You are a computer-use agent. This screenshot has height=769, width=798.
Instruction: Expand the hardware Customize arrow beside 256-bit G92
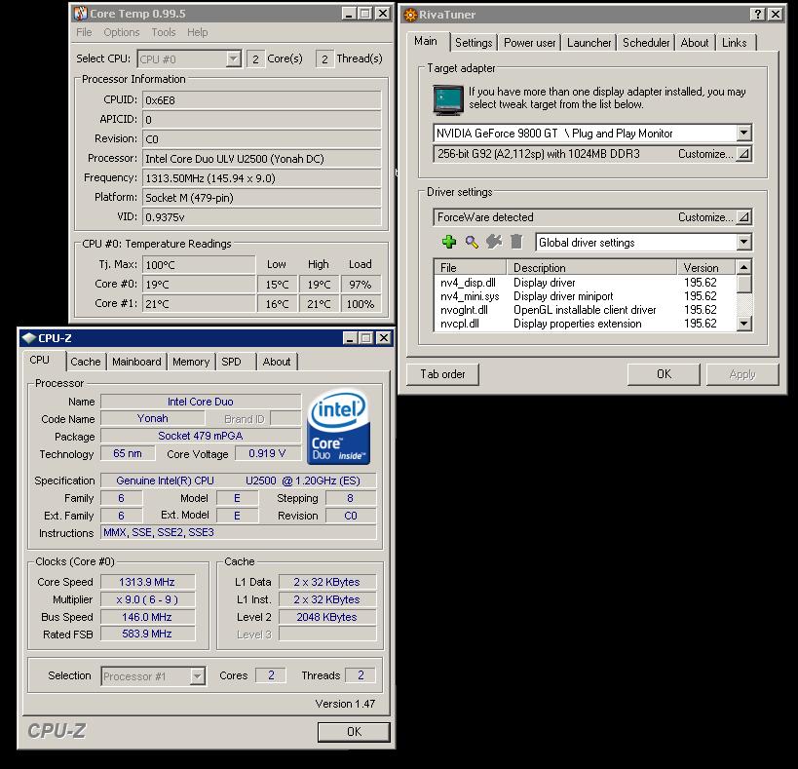pyautogui.click(x=743, y=154)
